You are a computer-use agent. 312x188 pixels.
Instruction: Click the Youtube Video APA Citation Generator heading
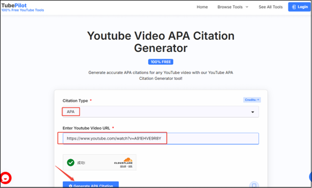[160, 42]
